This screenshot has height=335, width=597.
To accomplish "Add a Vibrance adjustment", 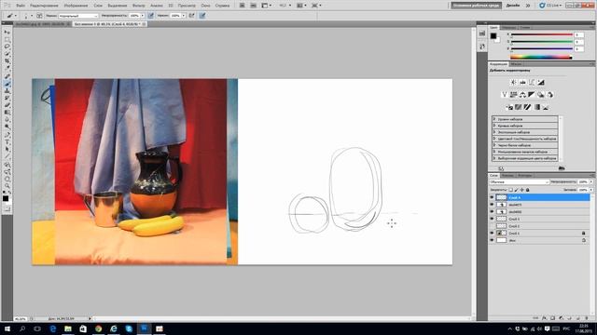I will [x=505, y=95].
